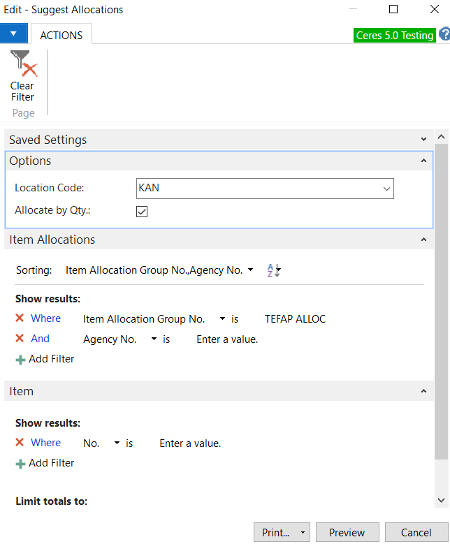This screenshot has height=544, width=450.
Task: Uncheck the Allocate by Qty. checkbox
Action: click(x=142, y=211)
